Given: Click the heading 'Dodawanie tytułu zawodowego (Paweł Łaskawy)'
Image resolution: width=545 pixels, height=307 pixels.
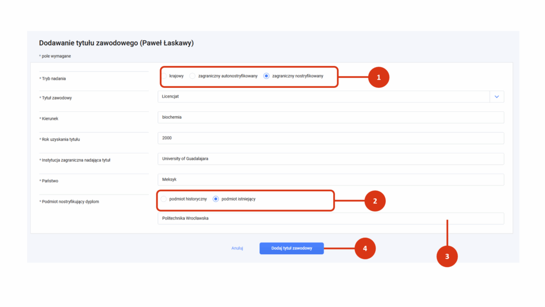Looking at the screenshot, I should click(x=116, y=43).
